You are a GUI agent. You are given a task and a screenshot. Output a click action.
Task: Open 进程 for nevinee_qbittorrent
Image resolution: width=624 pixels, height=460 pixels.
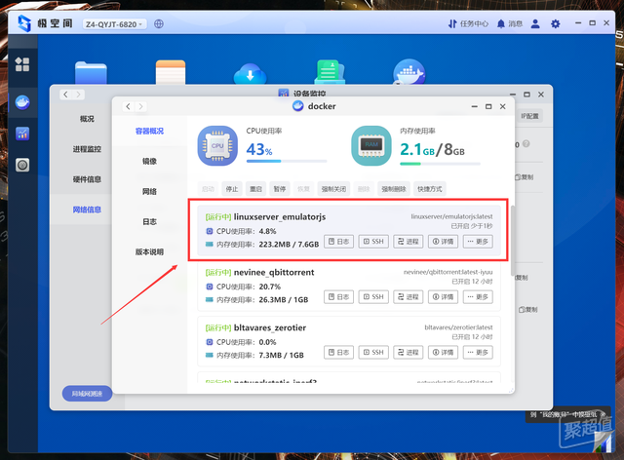409,297
